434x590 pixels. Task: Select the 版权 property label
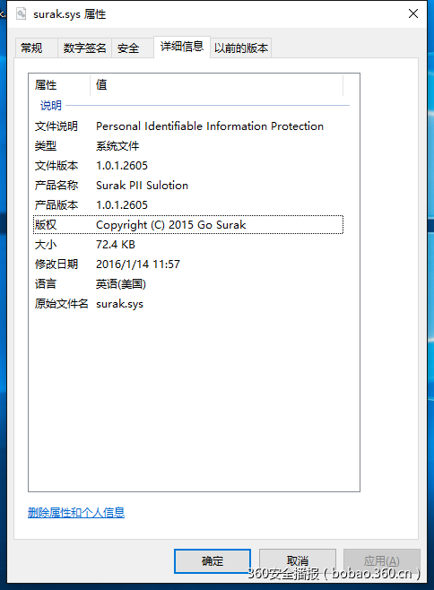(x=46, y=225)
